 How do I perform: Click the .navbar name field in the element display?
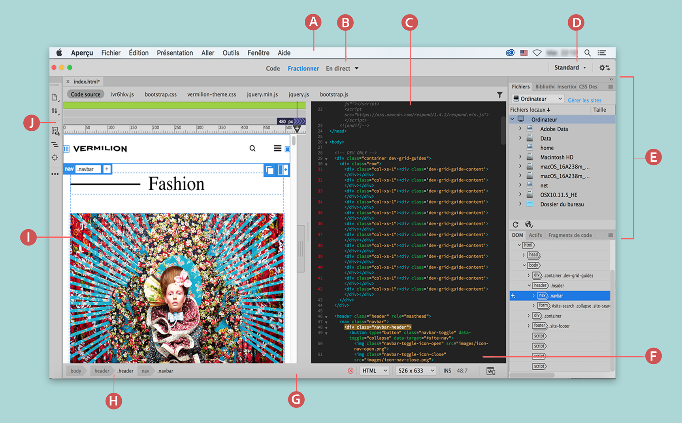tap(89, 169)
